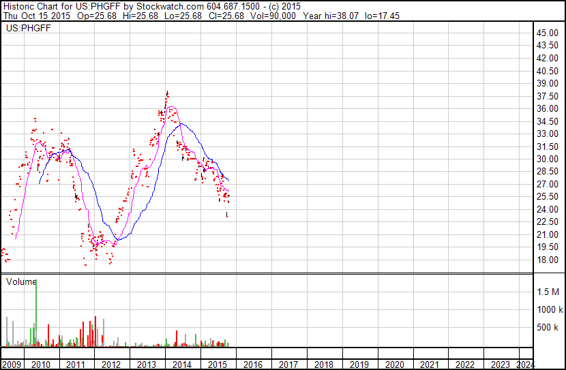Select the 2015 year marker on the time axis
566x370 pixels.
pos(218,364)
